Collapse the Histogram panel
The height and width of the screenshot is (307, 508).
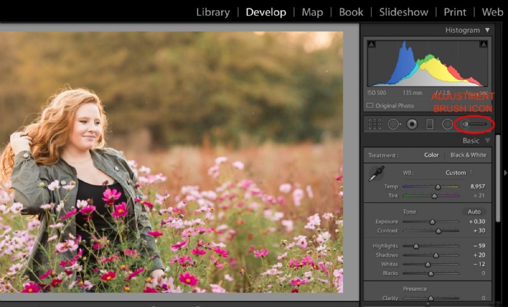[x=487, y=30]
